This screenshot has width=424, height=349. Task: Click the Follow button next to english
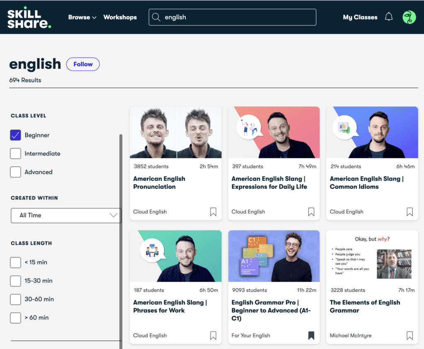pyautogui.click(x=83, y=64)
